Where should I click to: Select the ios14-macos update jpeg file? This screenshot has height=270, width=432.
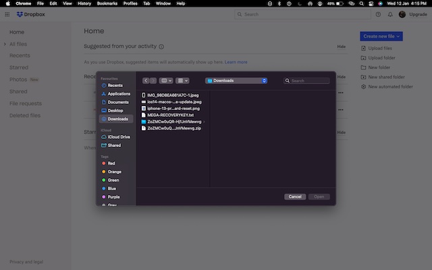(x=173, y=102)
